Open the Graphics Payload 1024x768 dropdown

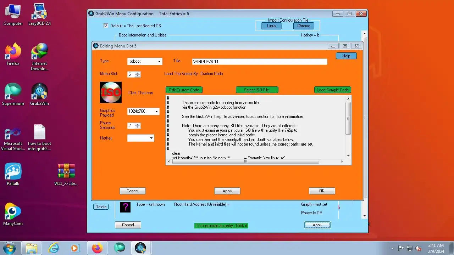click(x=143, y=111)
